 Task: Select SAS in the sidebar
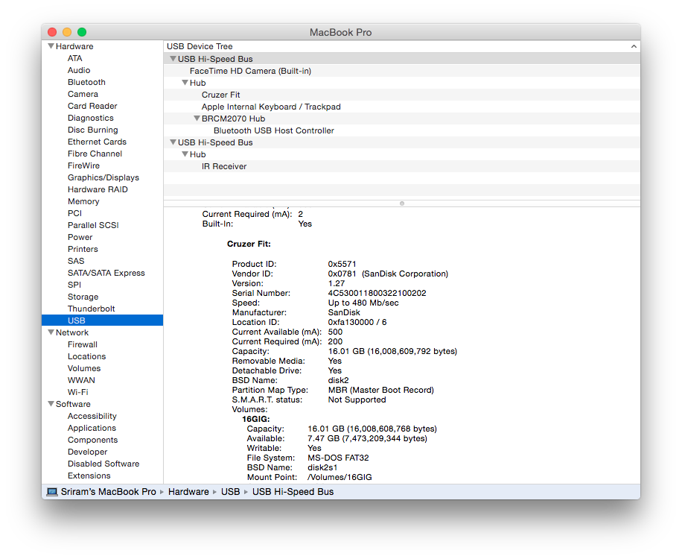76,261
